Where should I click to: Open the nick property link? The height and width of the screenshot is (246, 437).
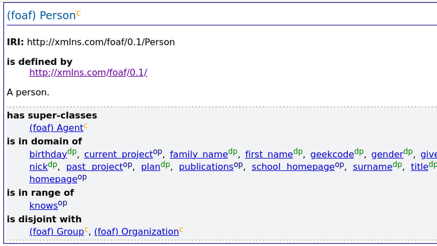point(38,167)
